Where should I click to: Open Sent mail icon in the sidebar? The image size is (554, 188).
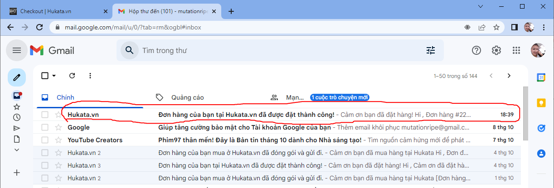point(17,128)
